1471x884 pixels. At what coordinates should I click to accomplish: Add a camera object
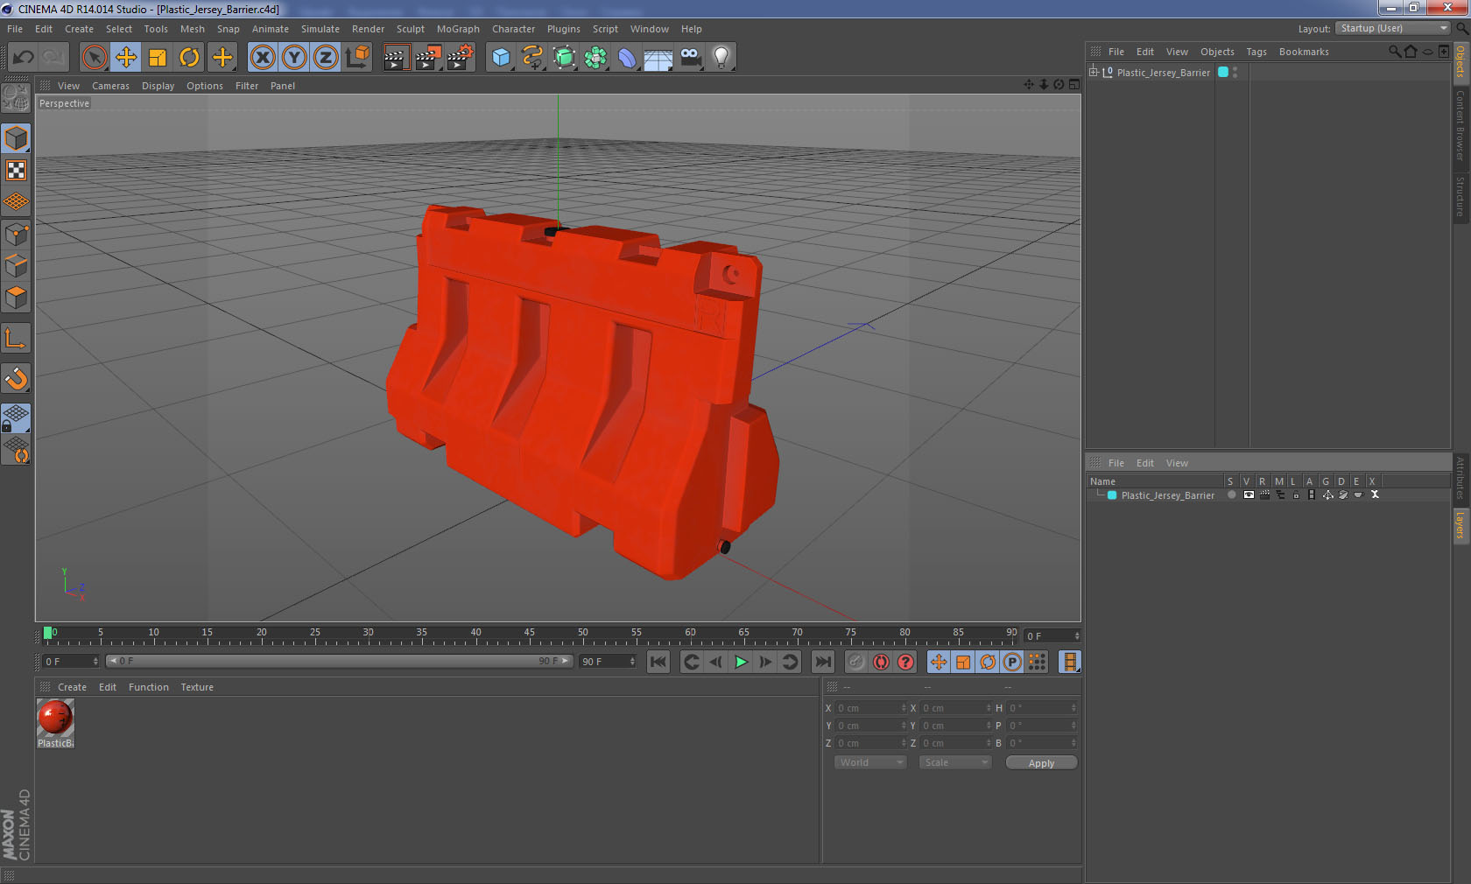tap(690, 58)
